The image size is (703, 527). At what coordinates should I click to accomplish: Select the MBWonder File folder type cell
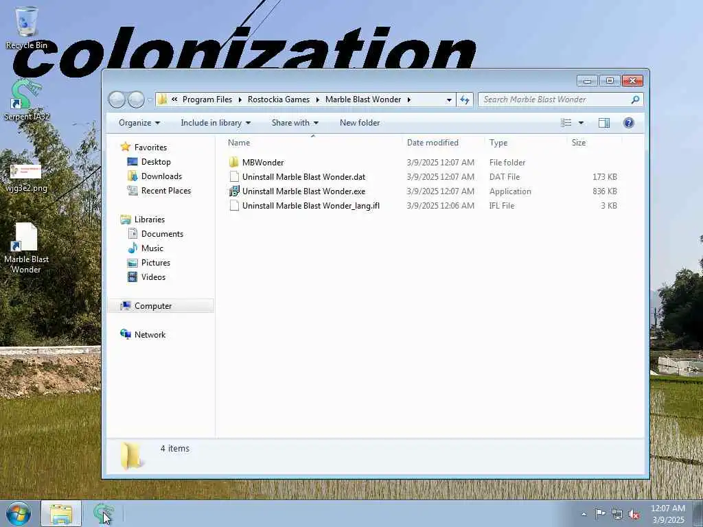pyautogui.click(x=507, y=162)
